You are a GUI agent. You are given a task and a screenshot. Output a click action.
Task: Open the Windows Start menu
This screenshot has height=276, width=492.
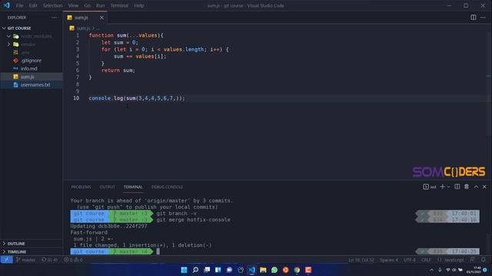184,270
